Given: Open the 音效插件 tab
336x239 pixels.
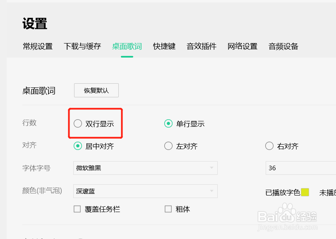Looking at the screenshot, I should 202,46.
